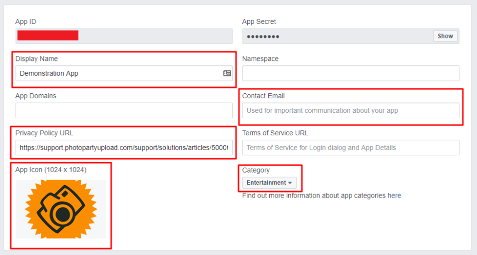Show the App Secret value
This screenshot has height=255, width=477.
(445, 36)
